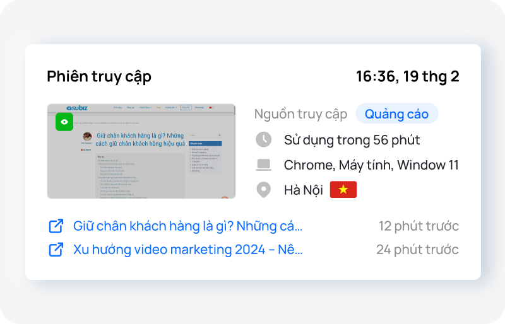Click the "24 phút trước" time label

[417, 250]
